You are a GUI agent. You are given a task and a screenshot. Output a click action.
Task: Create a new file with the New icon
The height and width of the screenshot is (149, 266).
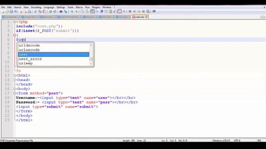click(x=3, y=12)
